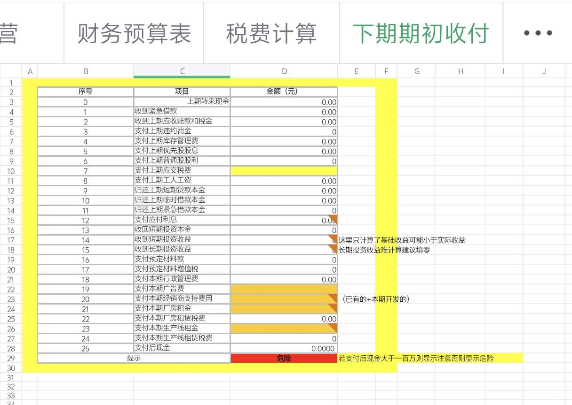This screenshot has height=405, width=572.
Task: Switch to the 财务预算表 tab
Action: click(133, 32)
